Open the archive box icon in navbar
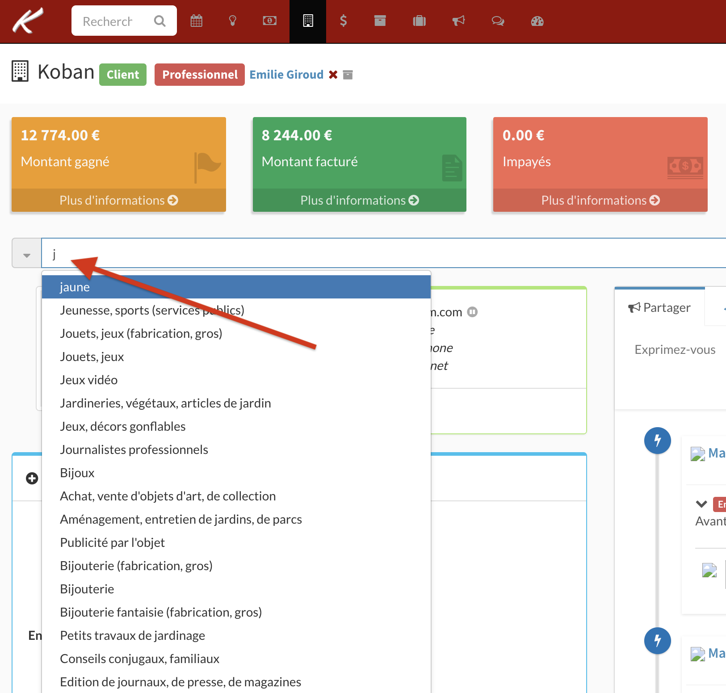Screen dimensions: 726x693 coord(380,21)
